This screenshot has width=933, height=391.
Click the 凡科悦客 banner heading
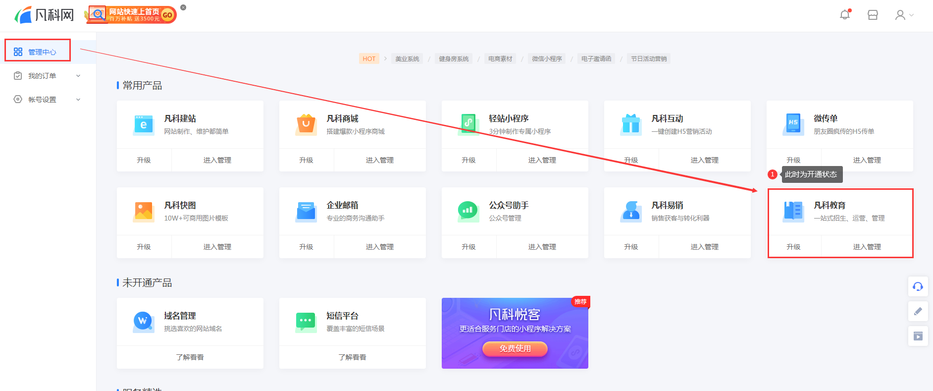pos(515,315)
